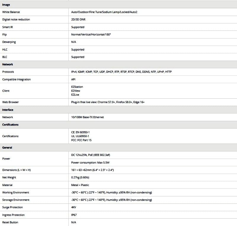The image size is (237, 226).
Task: Click the Compatible Integration label
Action: pyautogui.click(x=16, y=79)
